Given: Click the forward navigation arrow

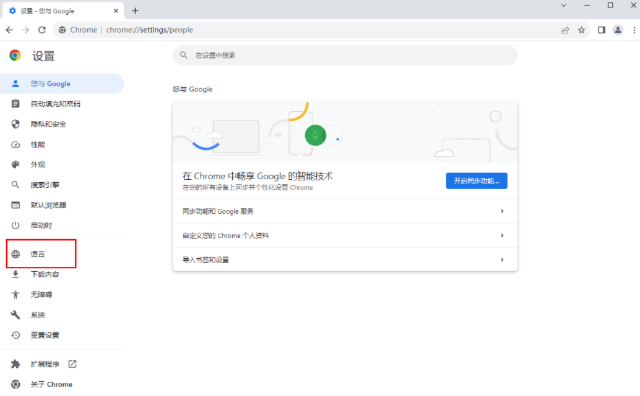Looking at the screenshot, I should (x=26, y=30).
